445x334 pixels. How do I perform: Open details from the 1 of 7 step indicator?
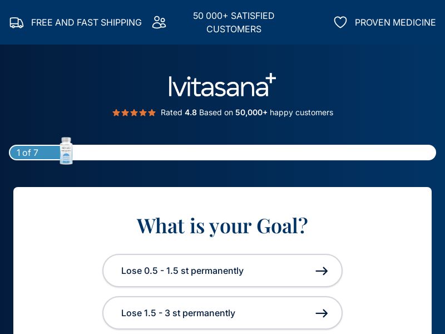click(27, 153)
